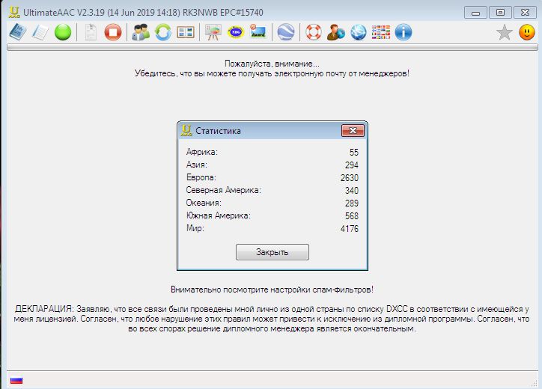Maximize the UltimateAAC window
The height and width of the screenshot is (389, 542).
click(500, 13)
